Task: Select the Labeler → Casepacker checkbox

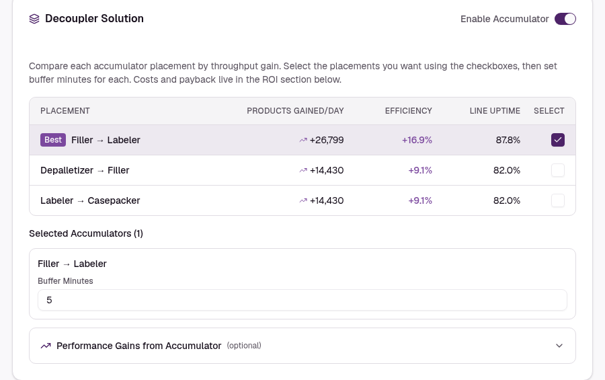Action: tap(558, 200)
